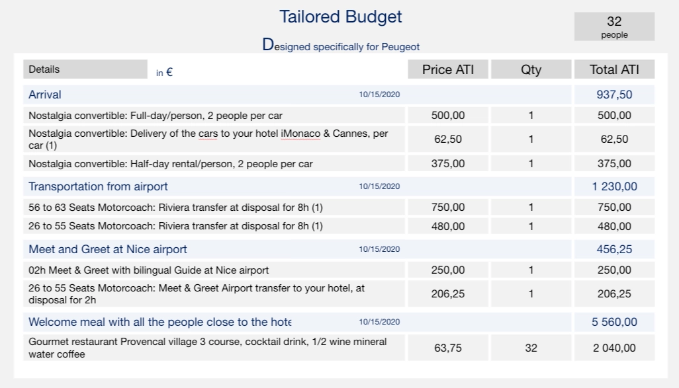
Task: Click the 32 people count box
Action: [x=614, y=26]
